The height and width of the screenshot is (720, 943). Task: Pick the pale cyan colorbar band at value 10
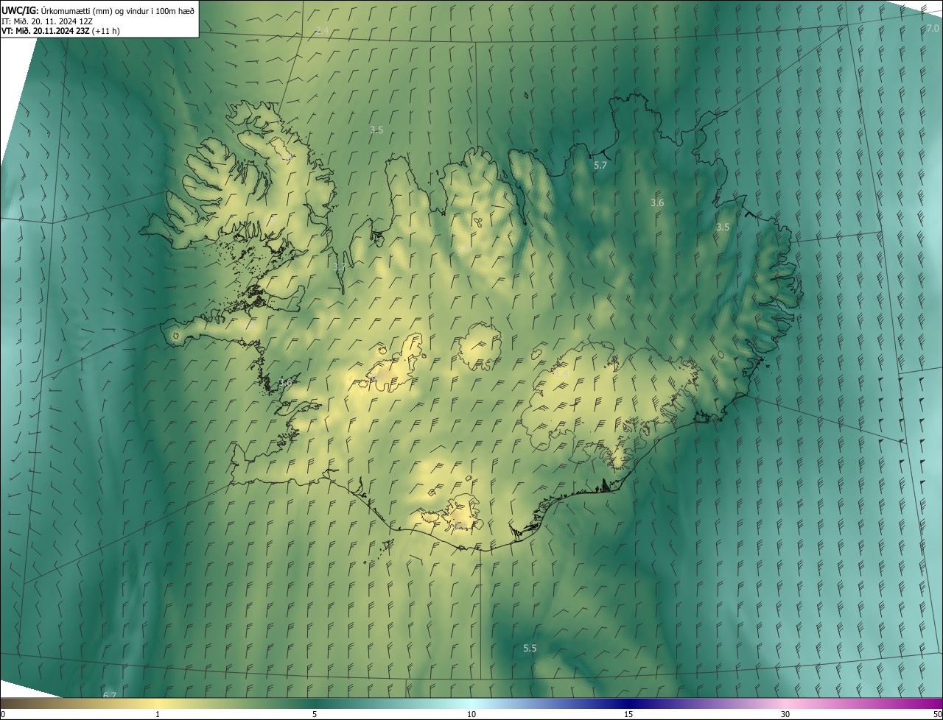[471, 704]
